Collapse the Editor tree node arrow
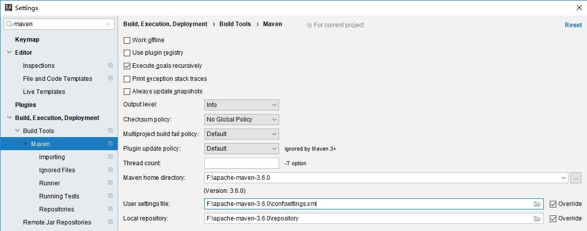The height and width of the screenshot is (231, 587). [x=10, y=52]
